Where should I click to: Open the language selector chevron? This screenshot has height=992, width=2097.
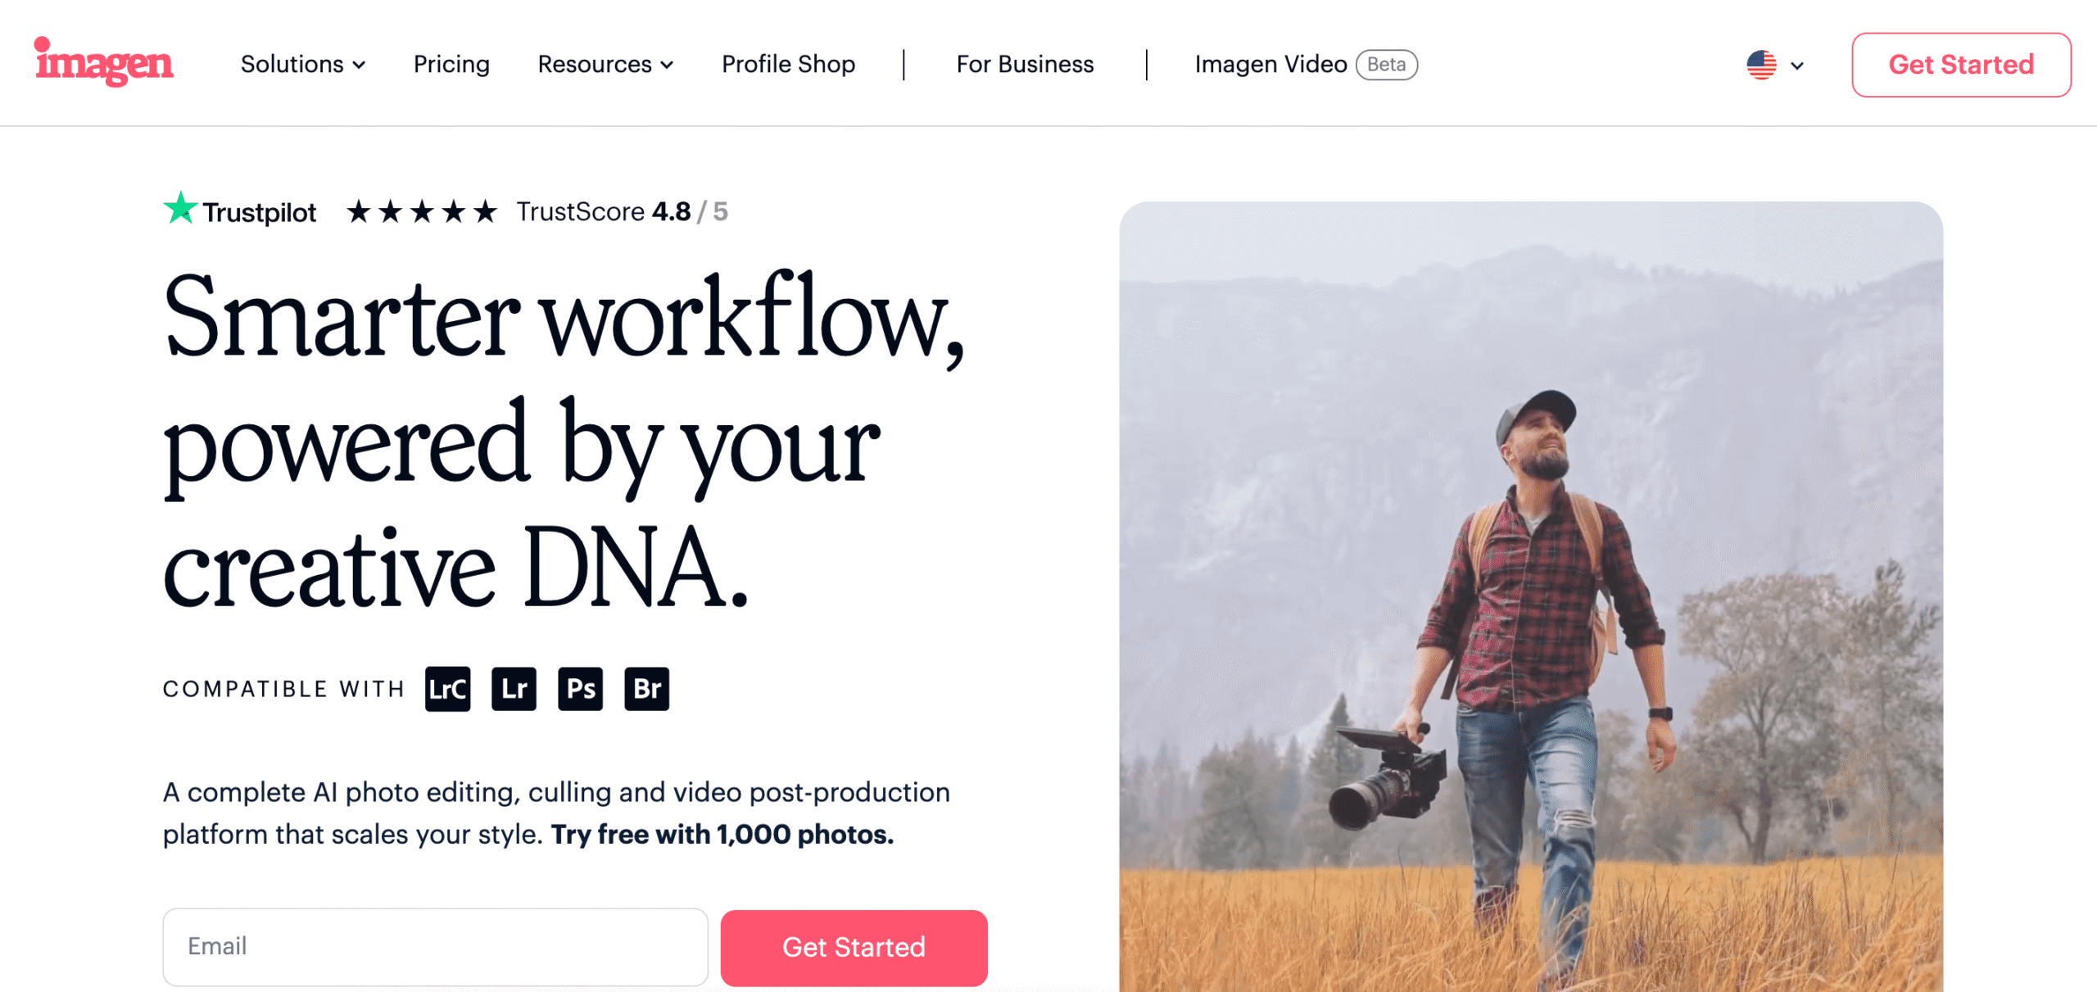click(x=1796, y=66)
